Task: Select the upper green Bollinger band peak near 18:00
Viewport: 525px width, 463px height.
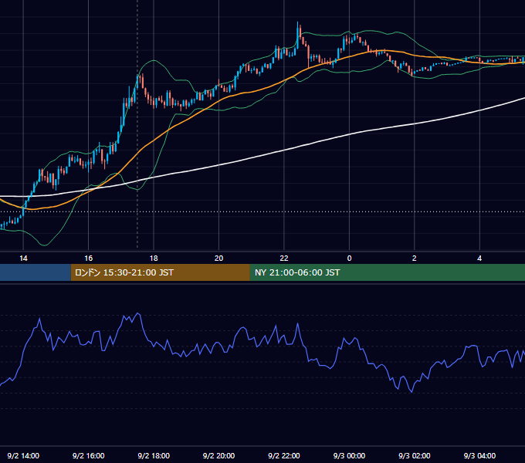Action: tap(154, 60)
